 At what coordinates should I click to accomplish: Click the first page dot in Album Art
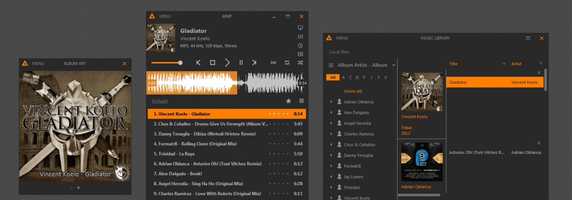pyautogui.click(x=71, y=188)
